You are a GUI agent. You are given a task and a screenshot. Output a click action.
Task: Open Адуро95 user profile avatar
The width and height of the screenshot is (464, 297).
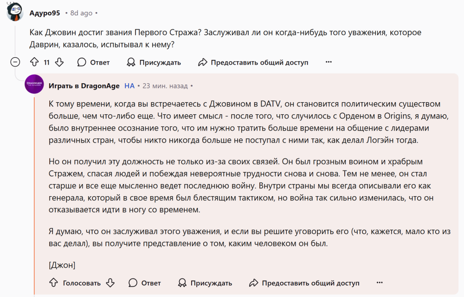15,12
